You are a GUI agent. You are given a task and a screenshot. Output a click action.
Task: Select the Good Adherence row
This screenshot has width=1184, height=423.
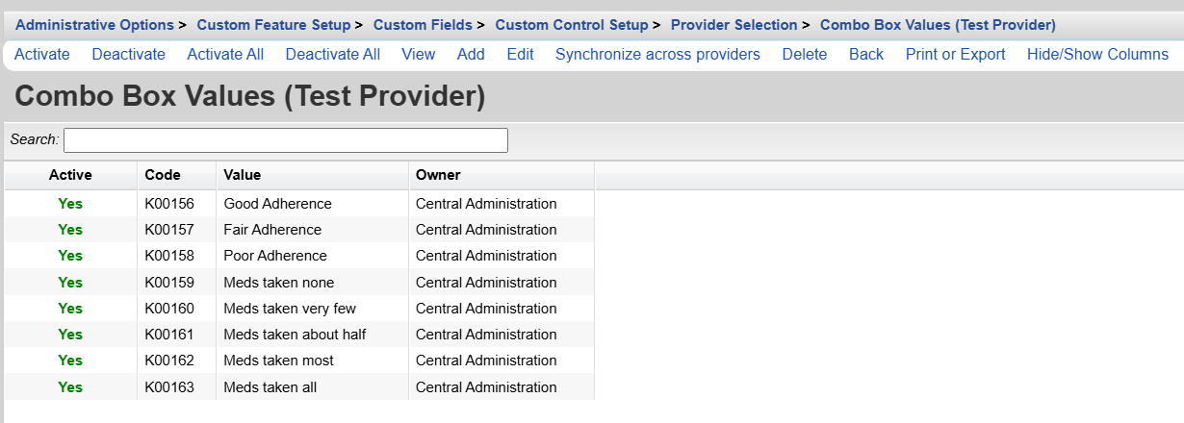(277, 204)
